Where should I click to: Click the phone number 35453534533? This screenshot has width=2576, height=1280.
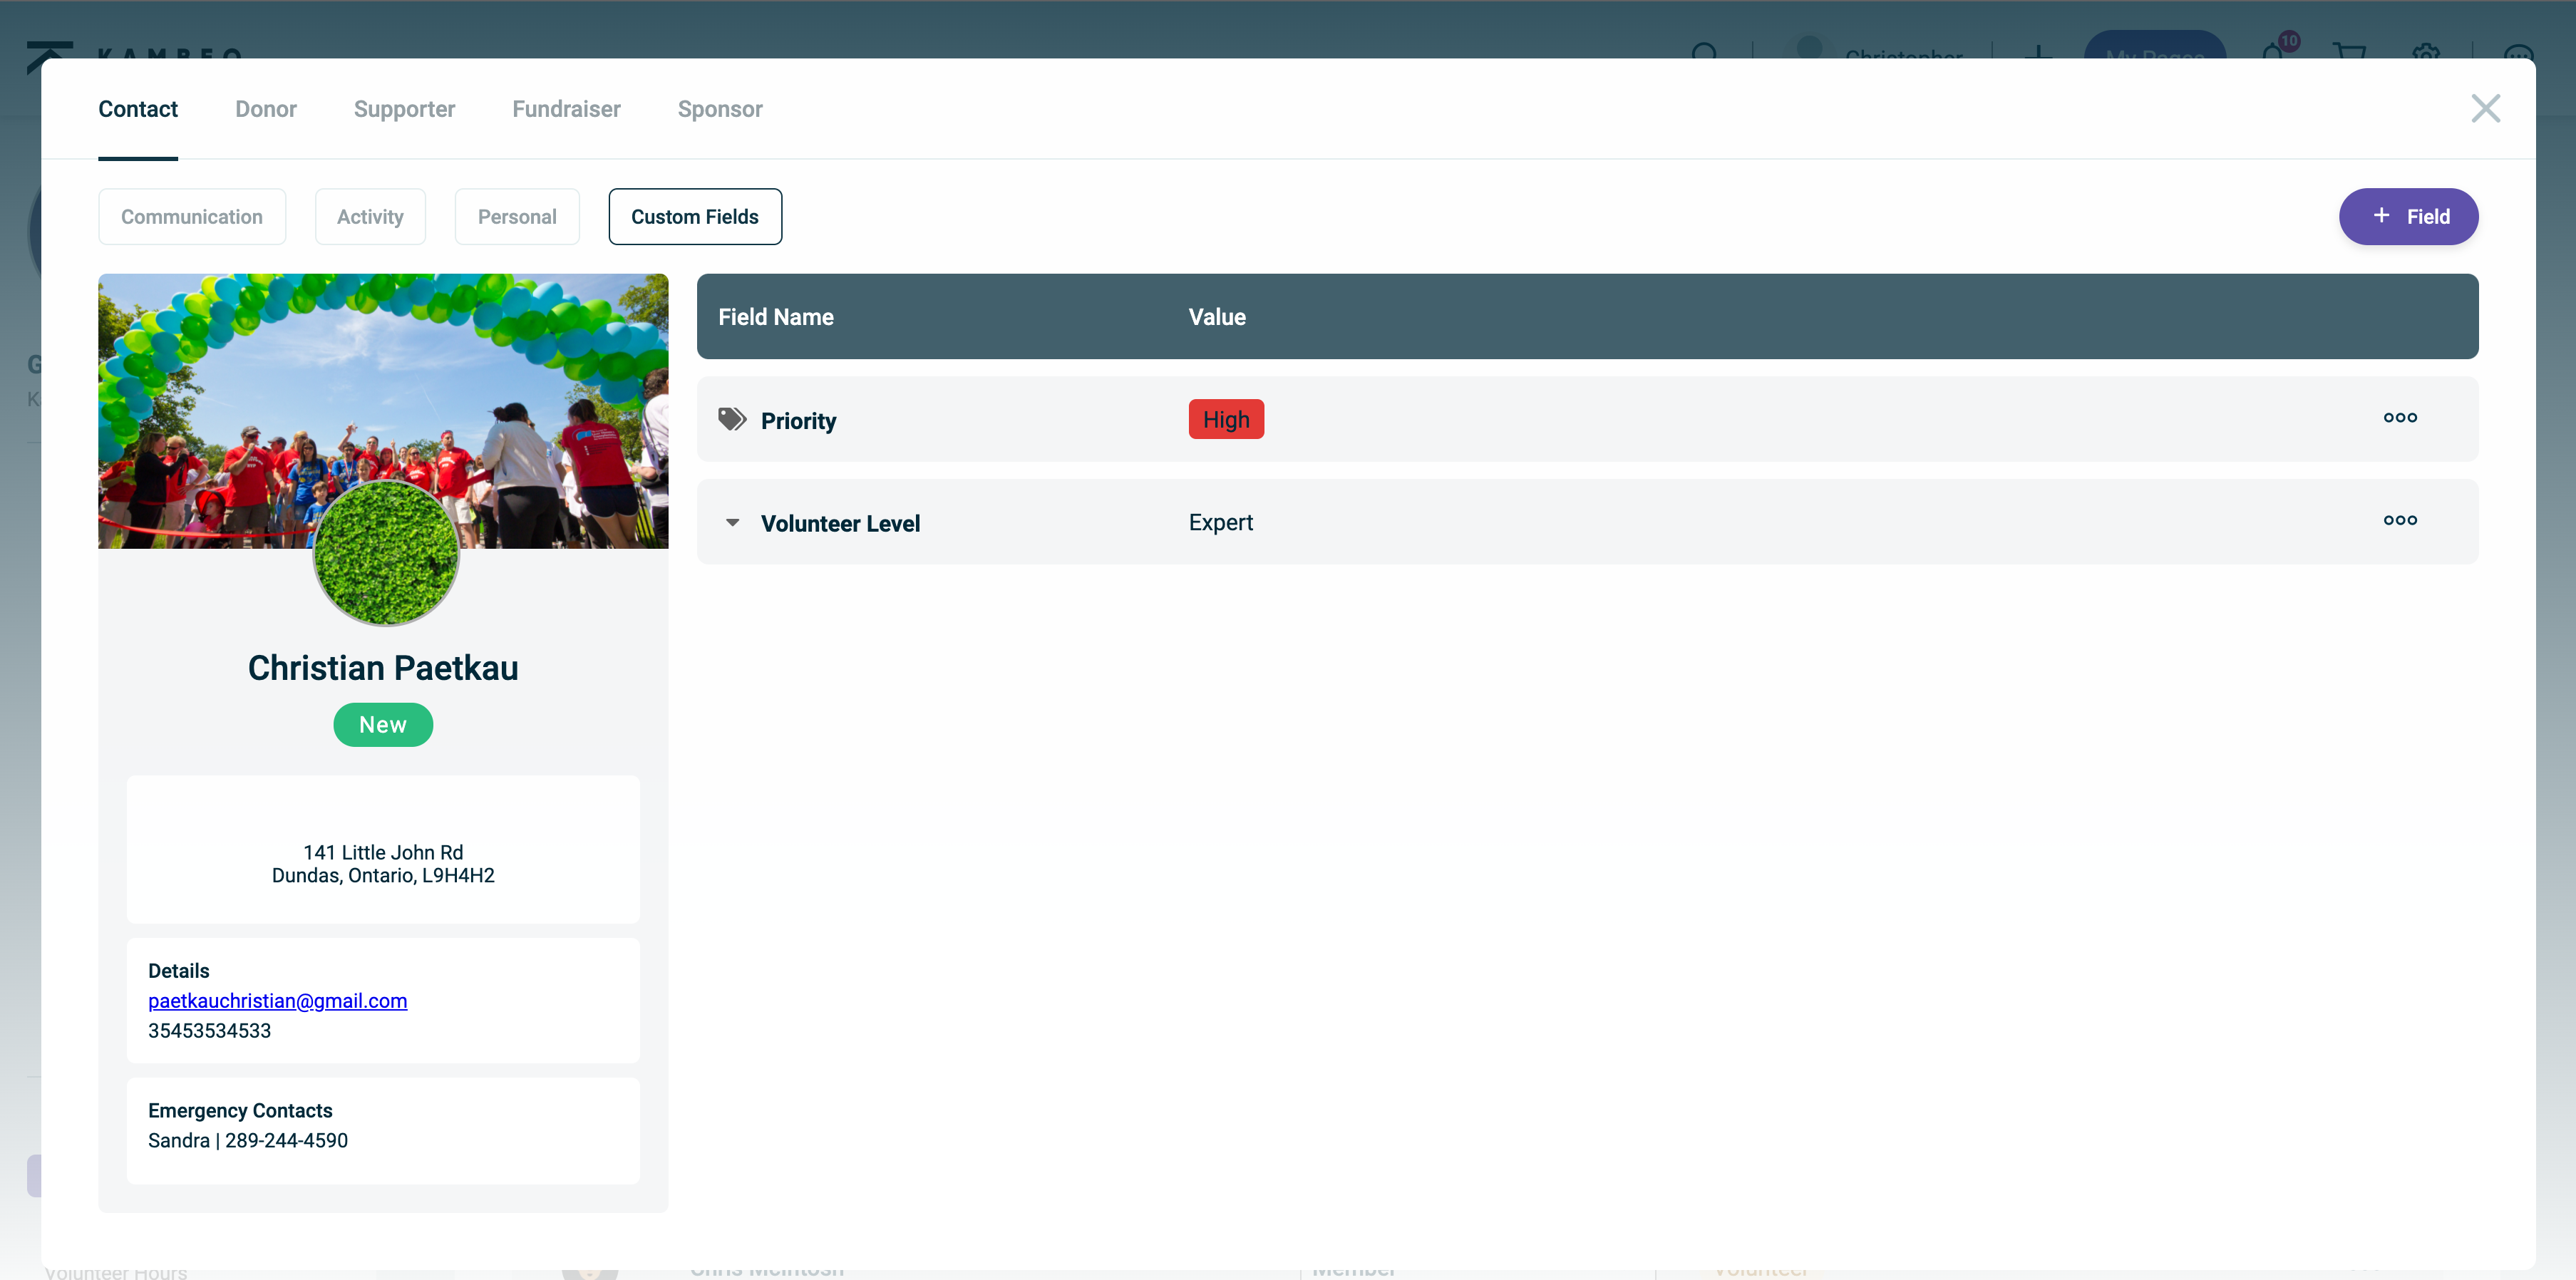point(209,1030)
